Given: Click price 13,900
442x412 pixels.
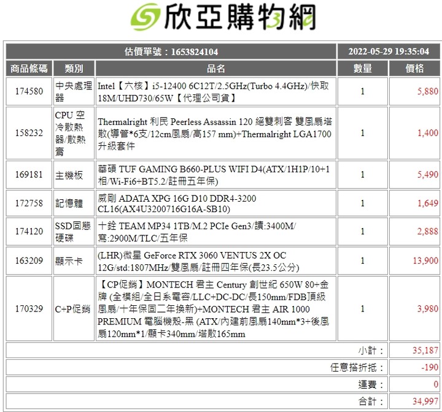Looking at the screenshot, I should click(x=425, y=261).
